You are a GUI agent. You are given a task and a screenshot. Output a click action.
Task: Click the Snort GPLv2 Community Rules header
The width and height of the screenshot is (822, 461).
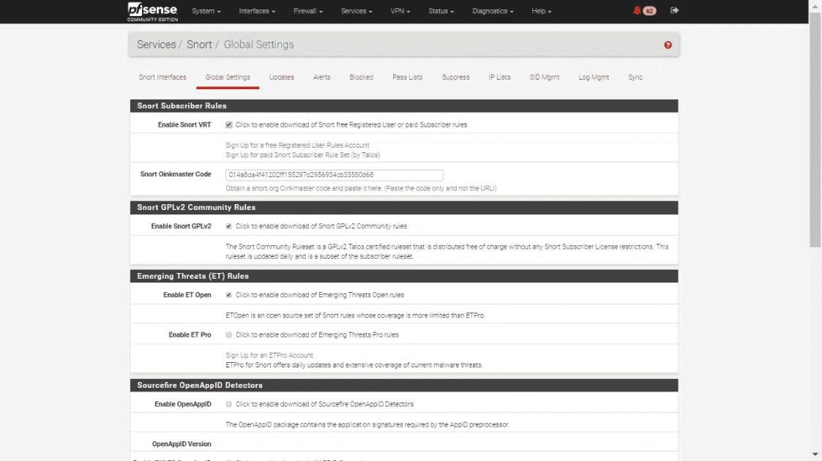point(404,208)
